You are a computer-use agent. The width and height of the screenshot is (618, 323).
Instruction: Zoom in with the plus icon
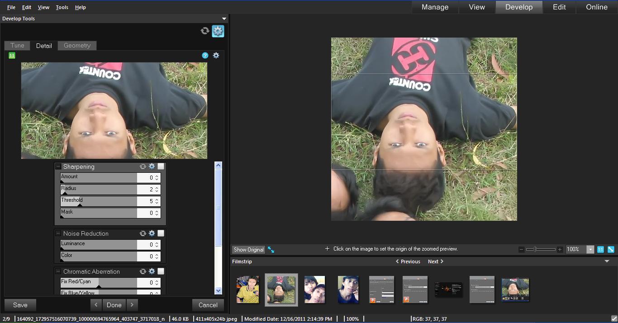coord(560,249)
